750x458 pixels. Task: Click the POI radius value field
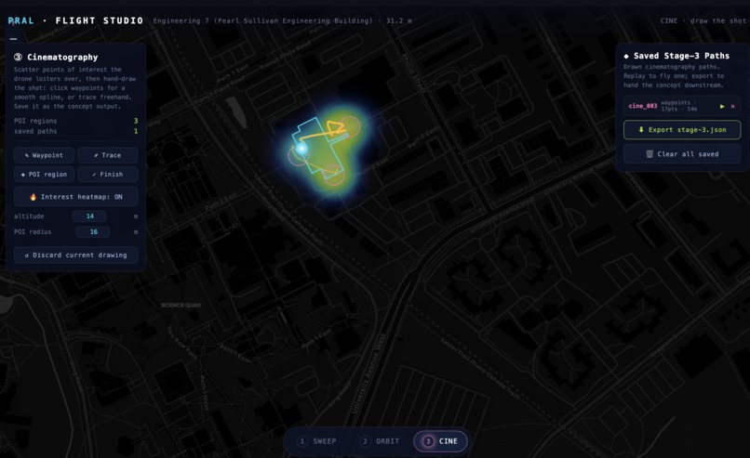coord(93,232)
